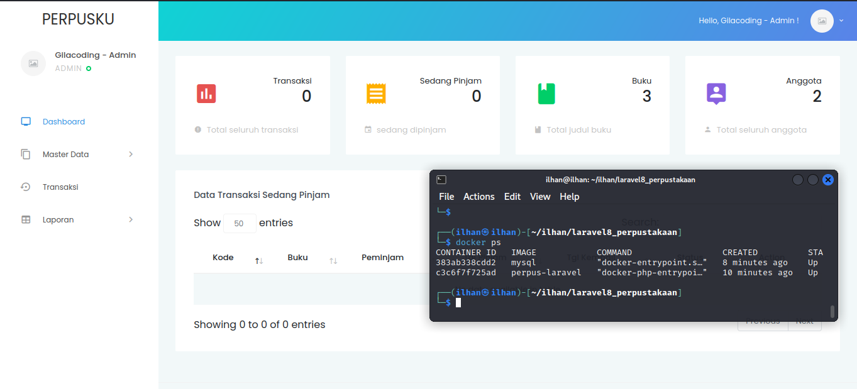Click the Transaksi history icon in sidebar
Viewport: 857px width, 389px height.
26,187
